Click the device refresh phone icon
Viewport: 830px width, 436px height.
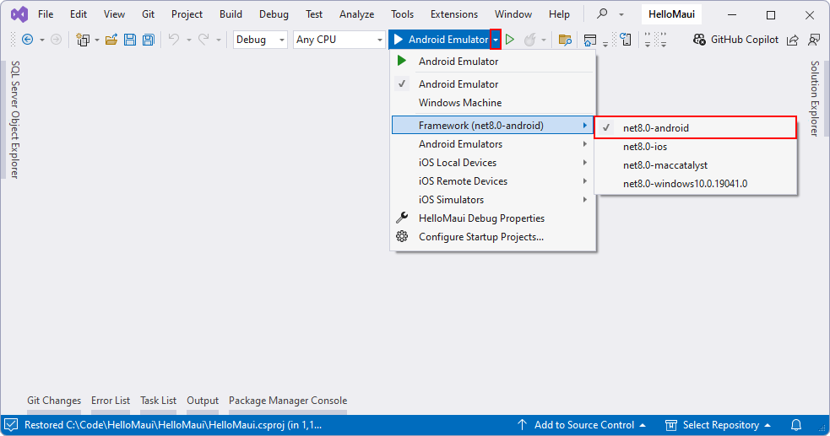[x=625, y=40]
